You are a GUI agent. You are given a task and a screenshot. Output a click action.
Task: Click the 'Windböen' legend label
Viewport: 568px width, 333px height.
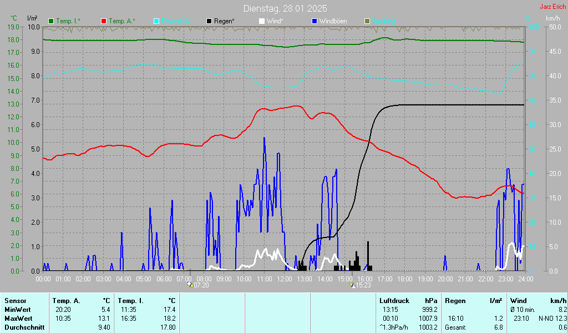333,22
